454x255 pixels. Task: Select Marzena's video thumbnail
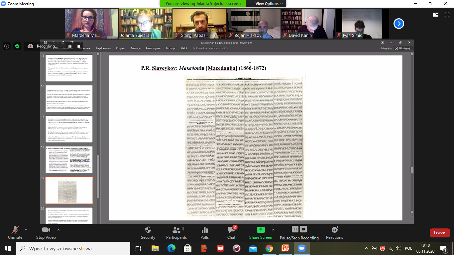coord(91,24)
